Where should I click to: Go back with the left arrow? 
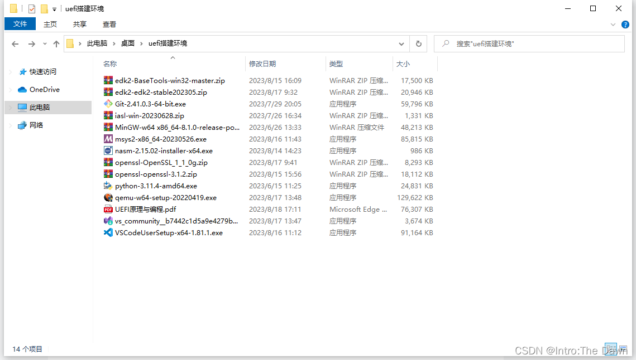click(x=15, y=43)
